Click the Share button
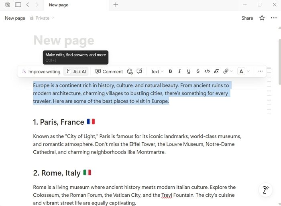This screenshot has width=281, height=206. [x=247, y=18]
